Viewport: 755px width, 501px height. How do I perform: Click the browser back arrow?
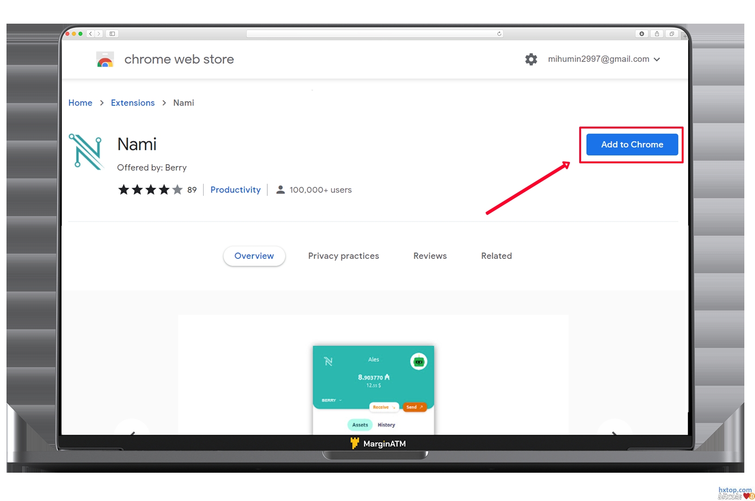coord(90,34)
